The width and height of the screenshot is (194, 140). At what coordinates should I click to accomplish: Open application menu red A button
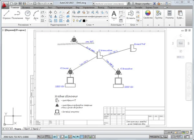click(x=5, y=5)
